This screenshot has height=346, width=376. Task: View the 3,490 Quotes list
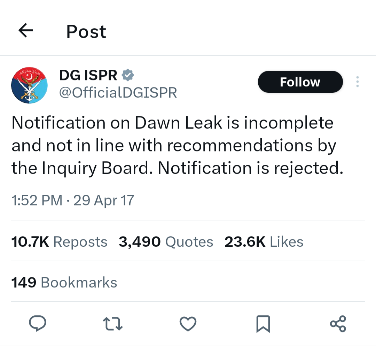166,241
